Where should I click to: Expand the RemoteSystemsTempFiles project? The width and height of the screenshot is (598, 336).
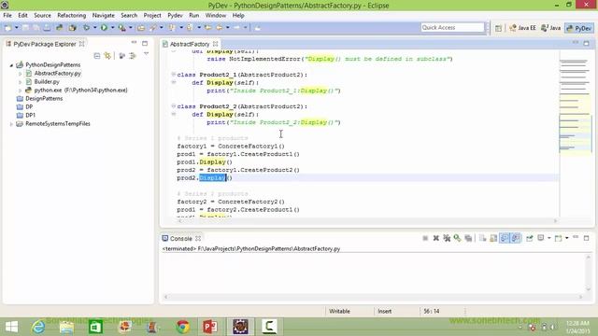tap(11, 124)
